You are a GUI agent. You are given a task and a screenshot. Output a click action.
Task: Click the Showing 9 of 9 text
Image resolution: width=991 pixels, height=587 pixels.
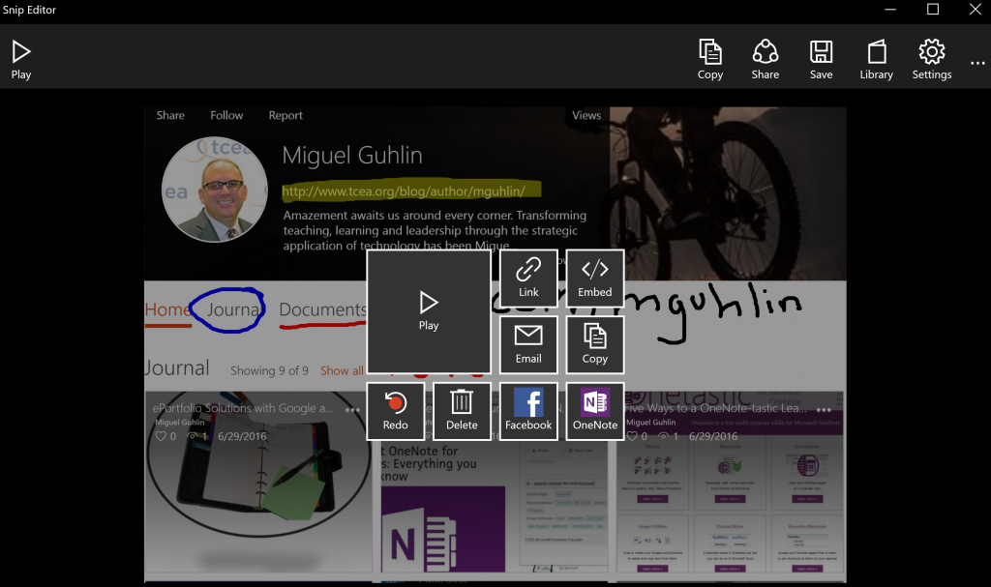(x=269, y=371)
